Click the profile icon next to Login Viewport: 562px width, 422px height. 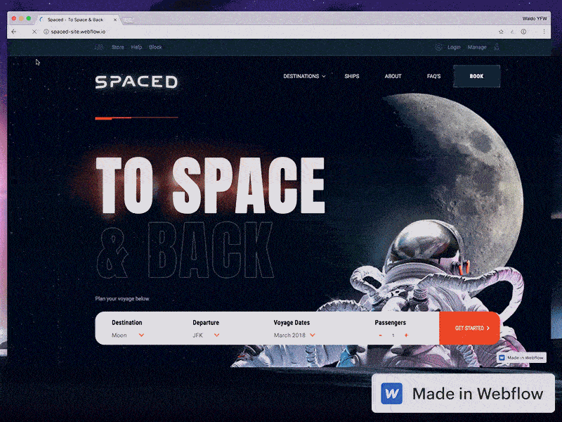pyautogui.click(x=440, y=46)
